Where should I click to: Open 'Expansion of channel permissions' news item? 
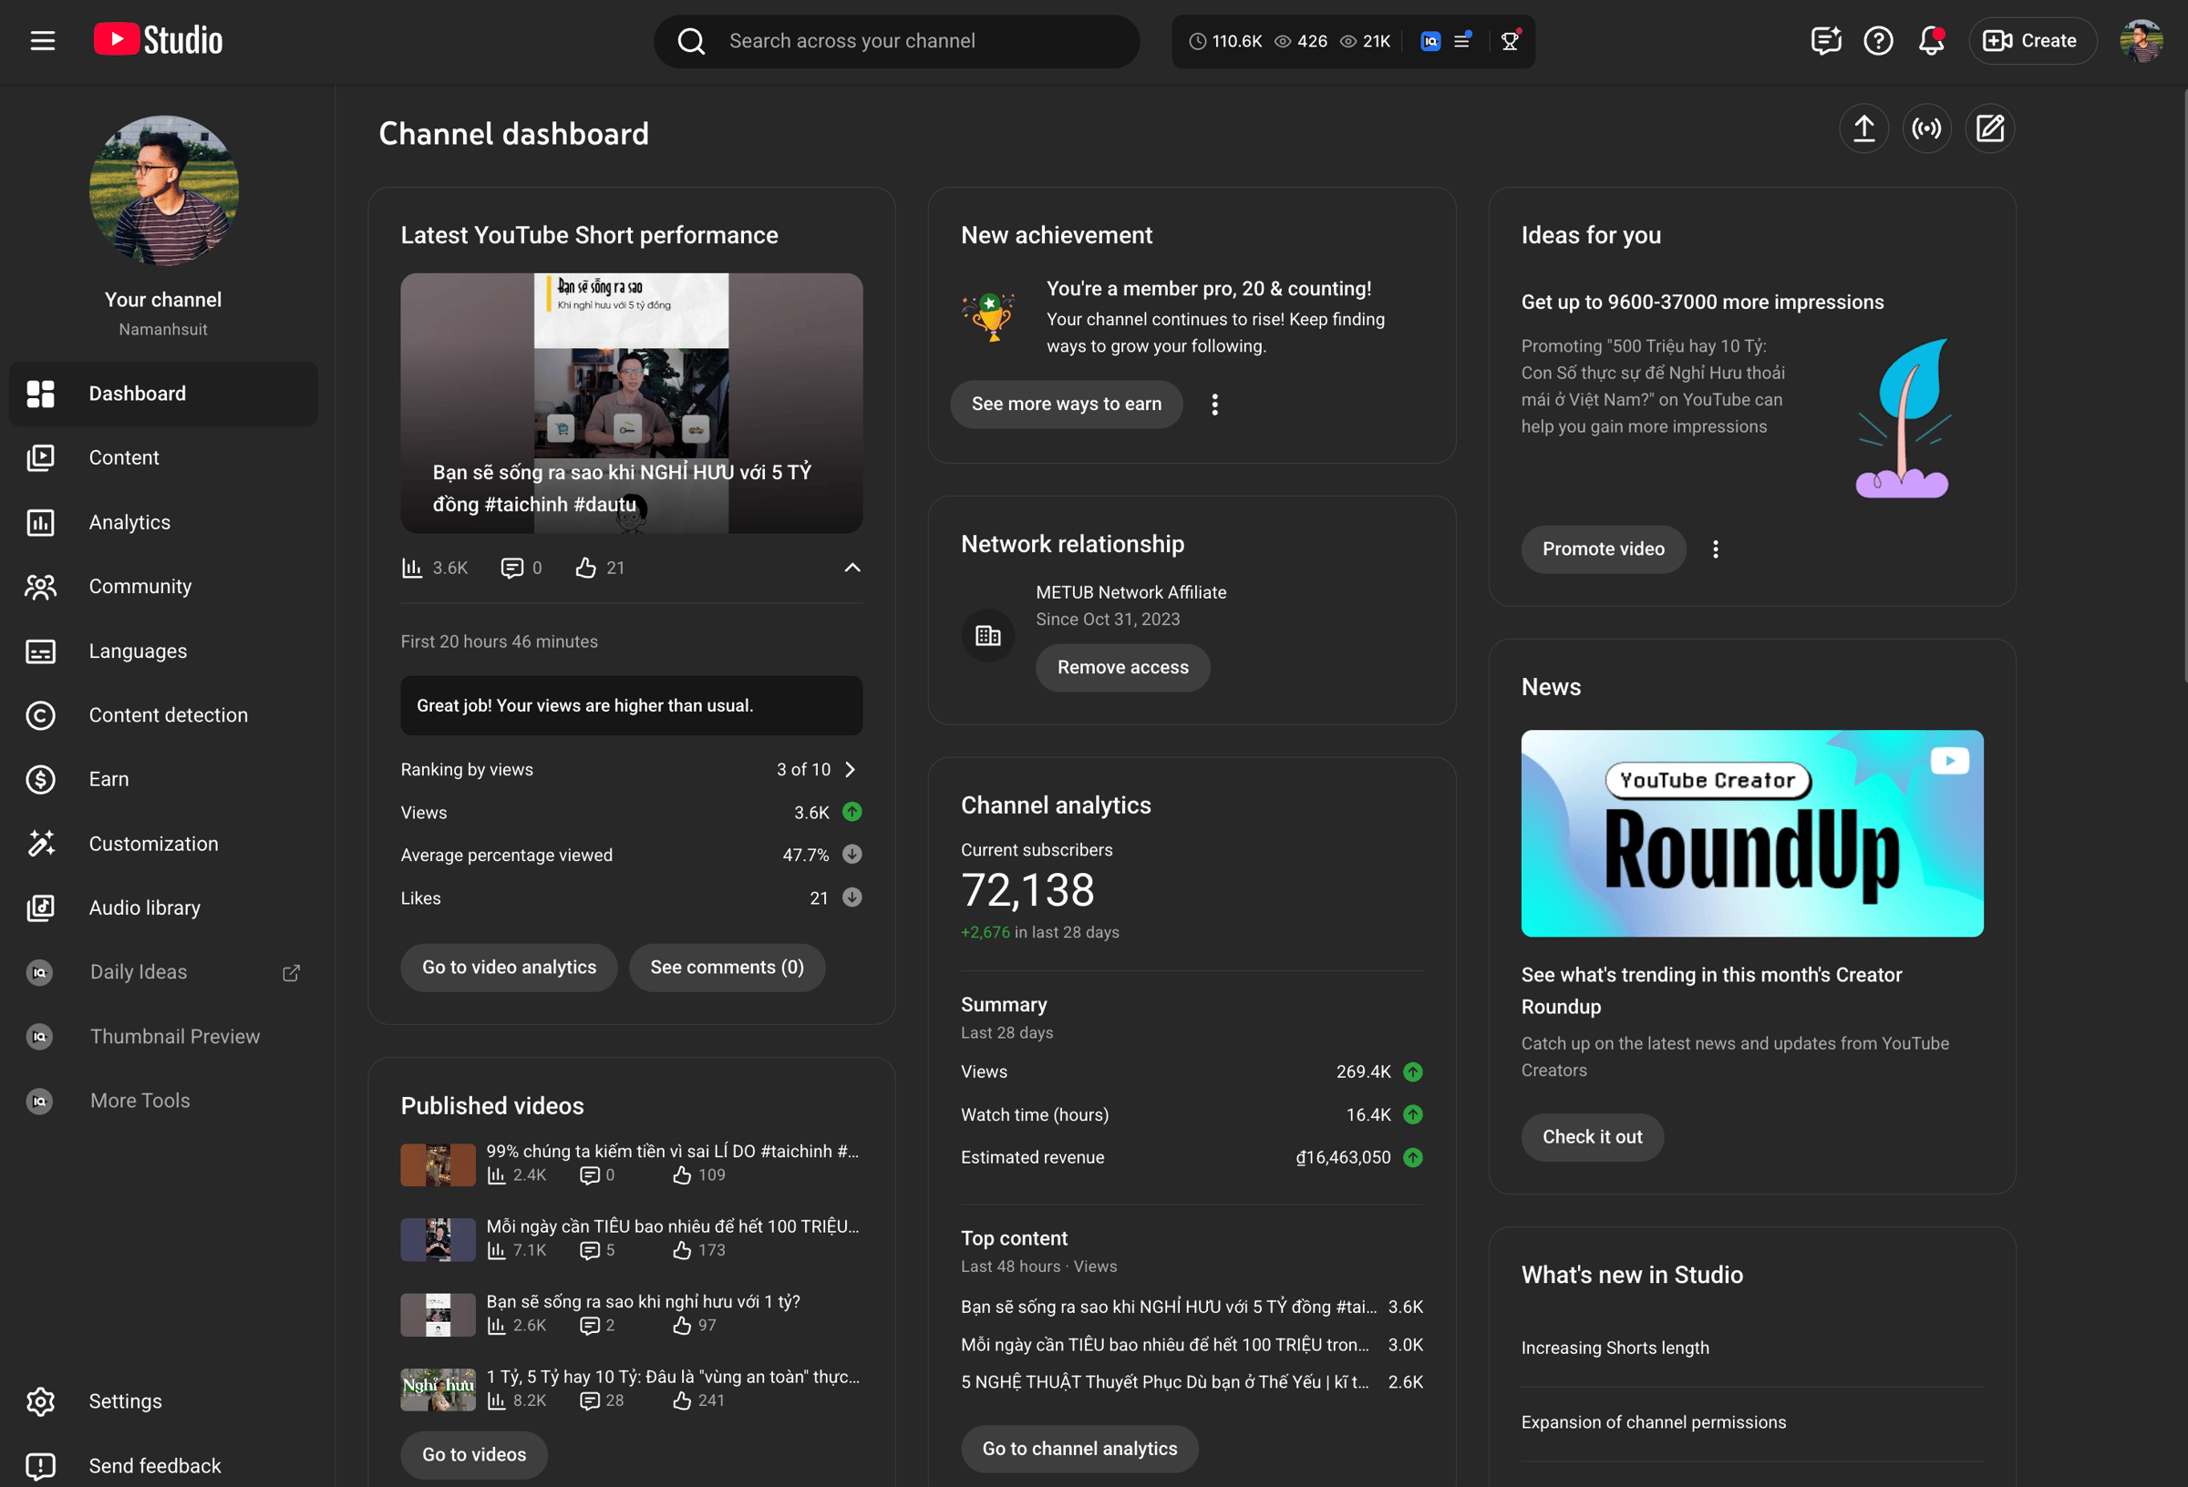pyautogui.click(x=1653, y=1421)
